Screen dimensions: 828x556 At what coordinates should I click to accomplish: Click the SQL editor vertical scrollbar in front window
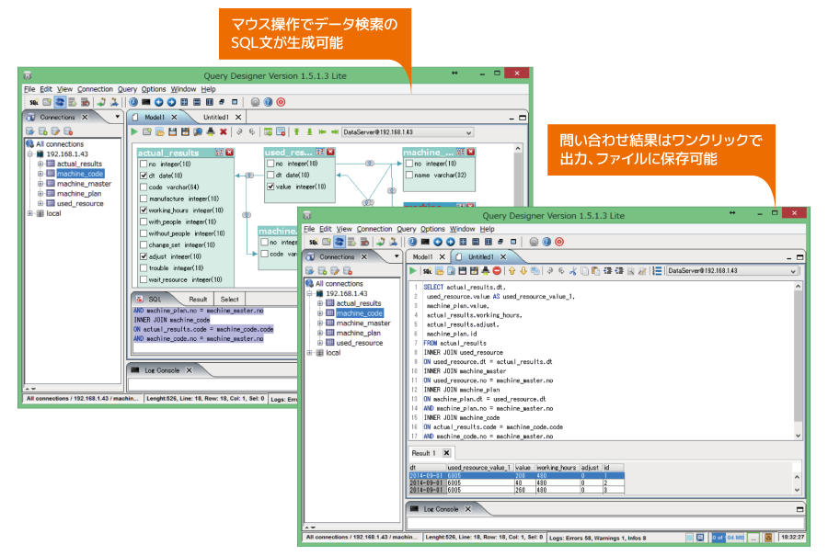(x=798, y=361)
